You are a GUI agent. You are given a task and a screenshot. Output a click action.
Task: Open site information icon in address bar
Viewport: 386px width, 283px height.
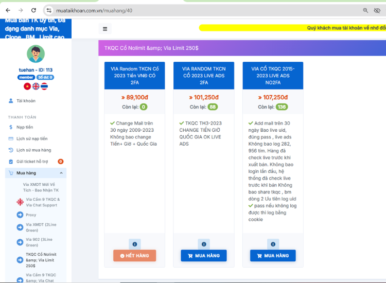[49, 10]
